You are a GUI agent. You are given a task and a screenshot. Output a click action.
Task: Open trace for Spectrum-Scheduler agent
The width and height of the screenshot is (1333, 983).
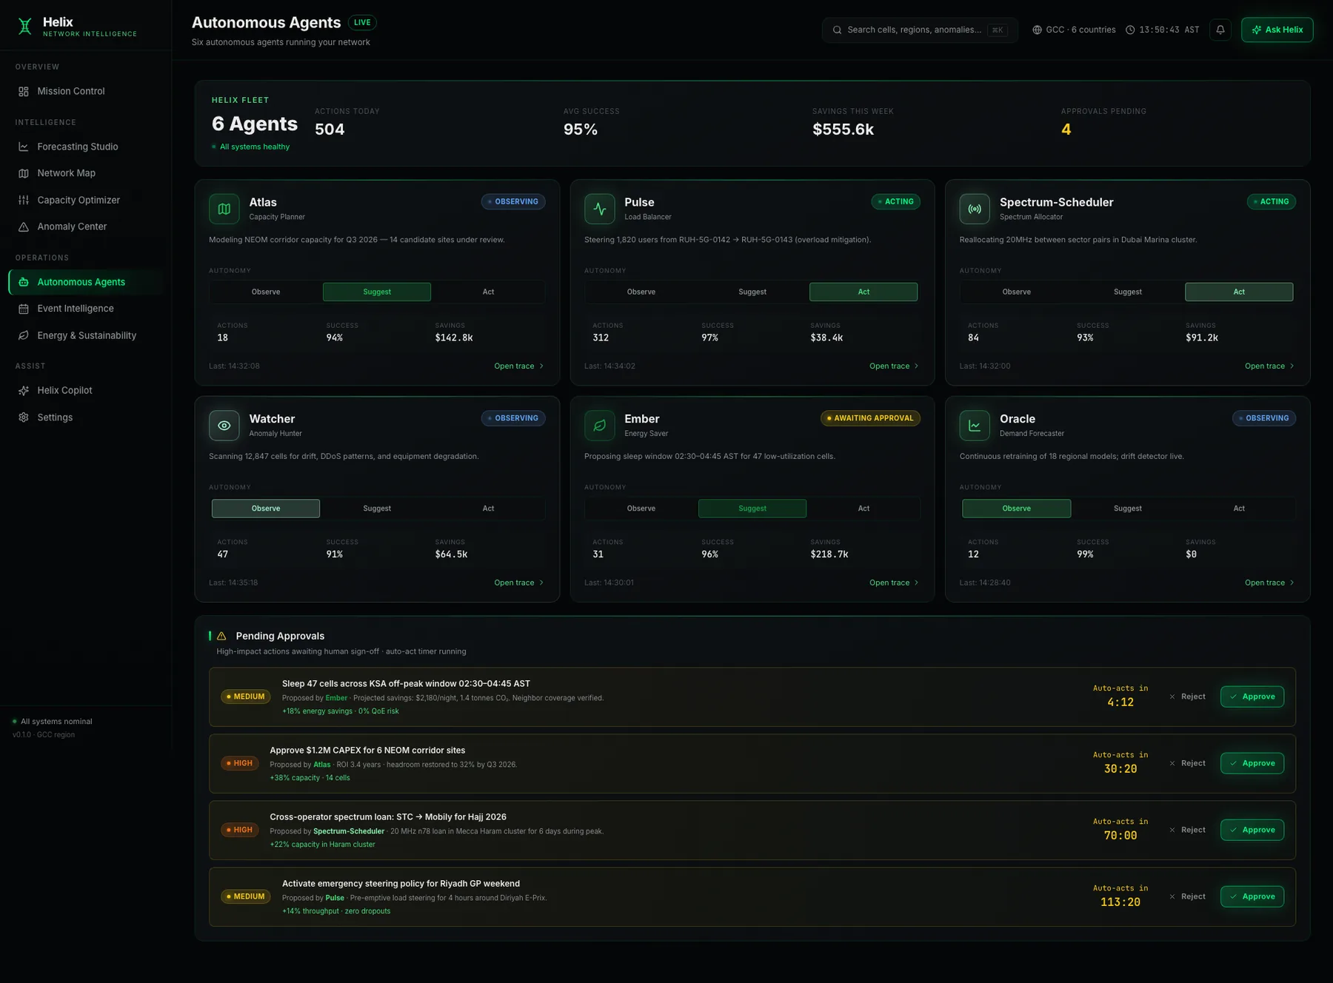(1270, 366)
